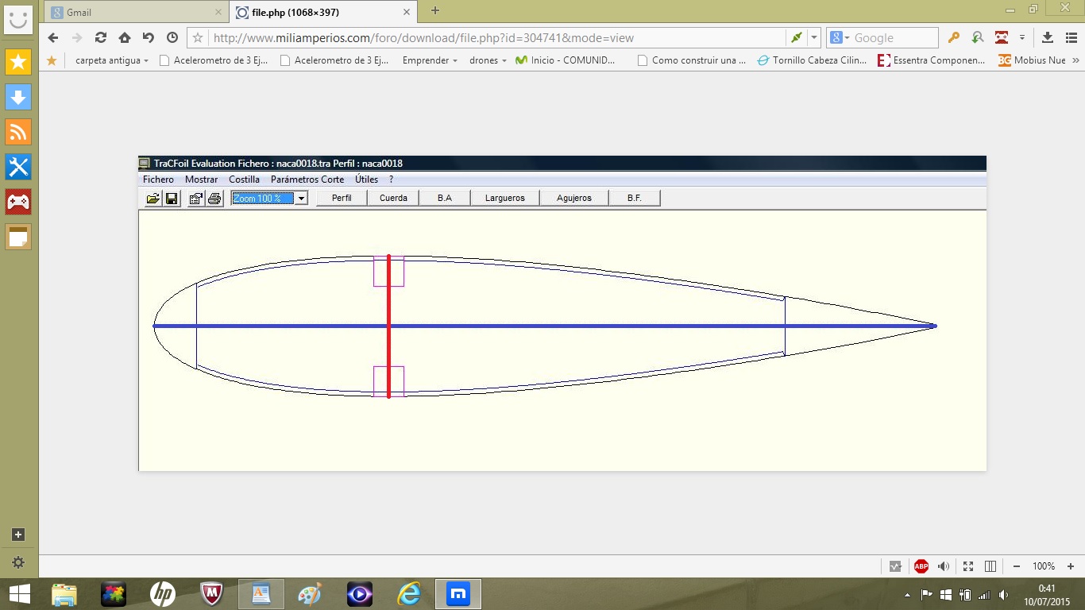Click the printer icon in TraCFoil toolbar

(x=214, y=199)
